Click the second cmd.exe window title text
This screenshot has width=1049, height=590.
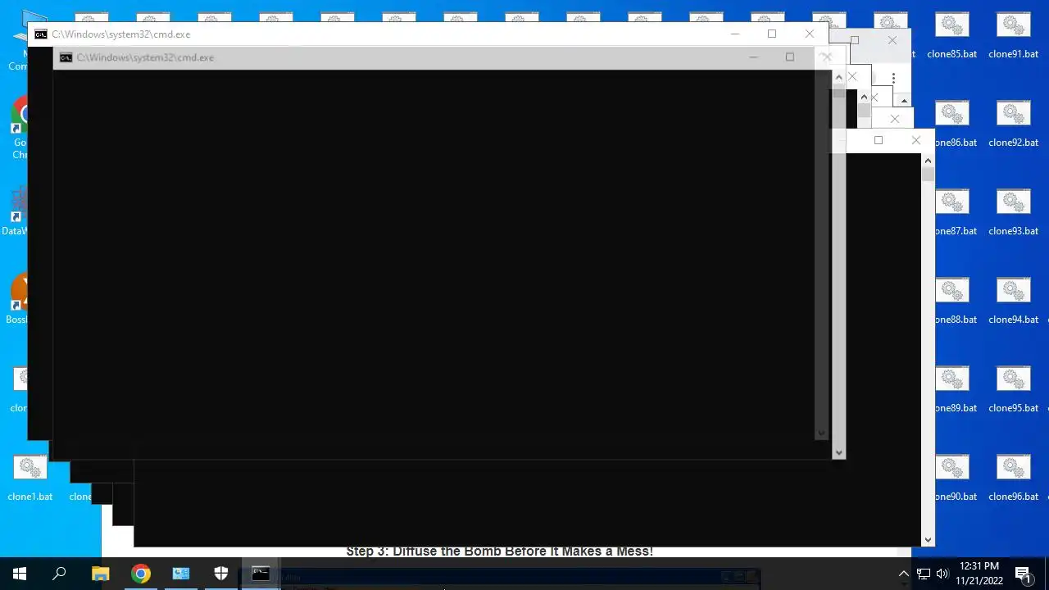tap(145, 57)
